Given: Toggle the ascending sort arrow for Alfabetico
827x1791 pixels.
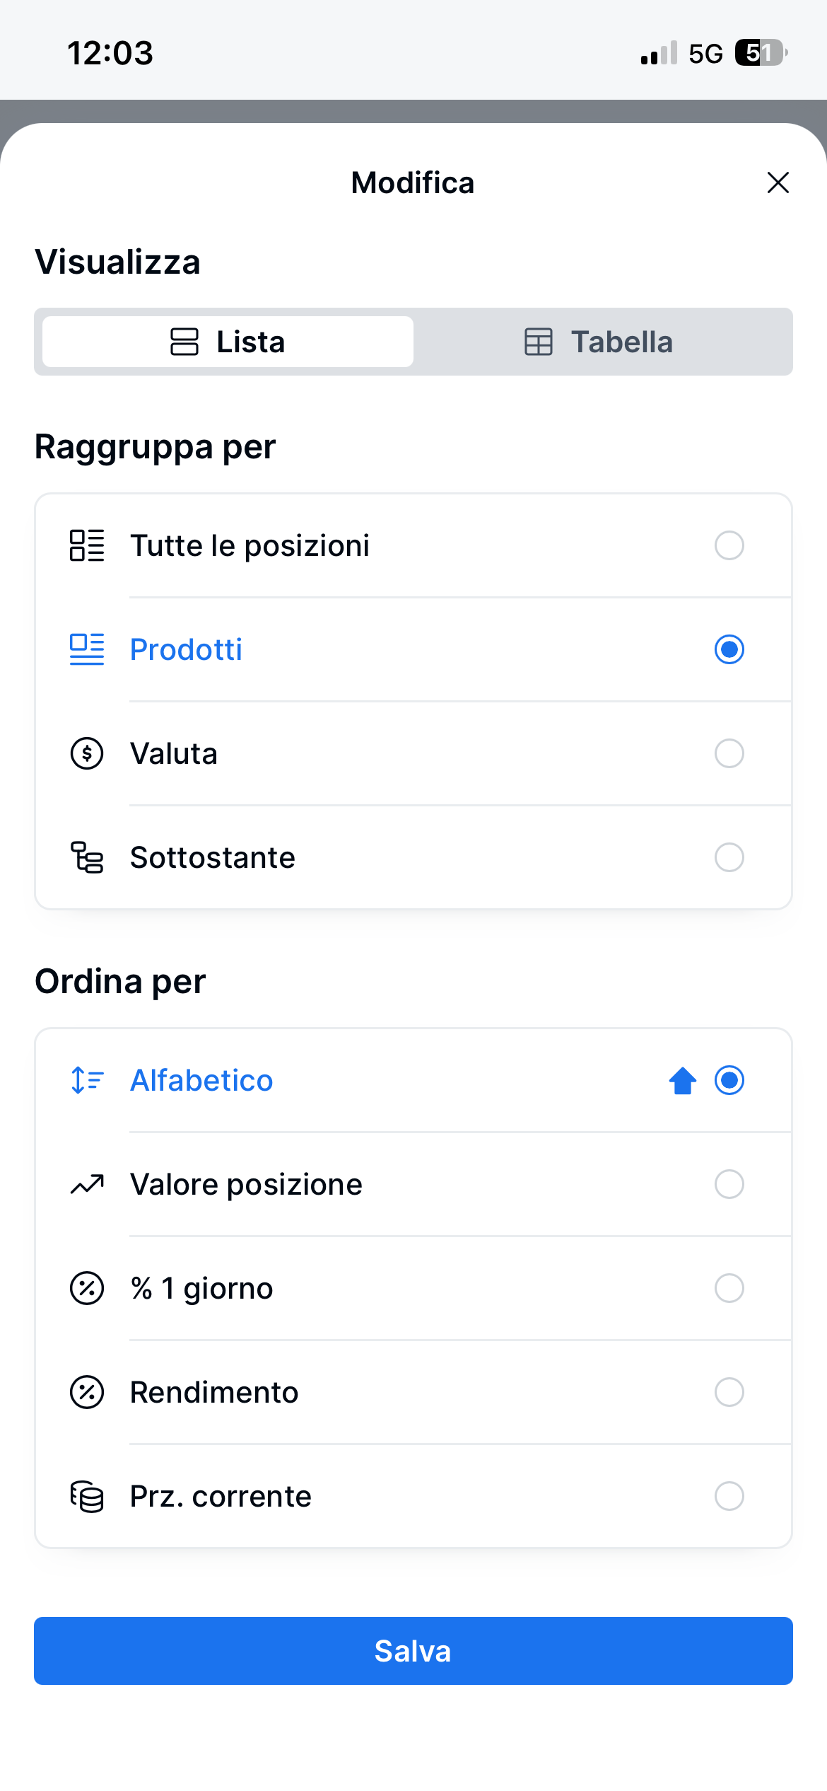Looking at the screenshot, I should click(x=683, y=1080).
